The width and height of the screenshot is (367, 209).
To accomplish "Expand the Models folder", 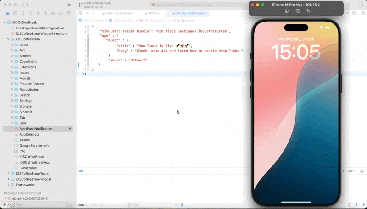I will 12,78.
